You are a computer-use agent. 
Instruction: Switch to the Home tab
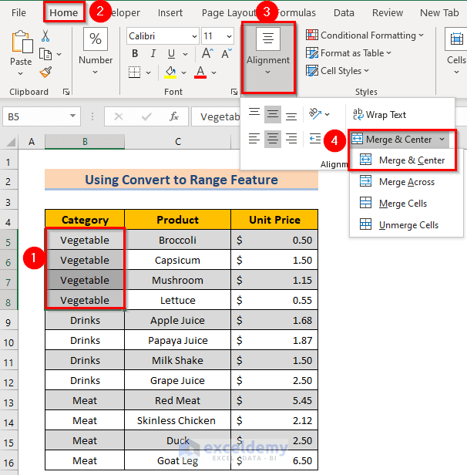tap(63, 12)
